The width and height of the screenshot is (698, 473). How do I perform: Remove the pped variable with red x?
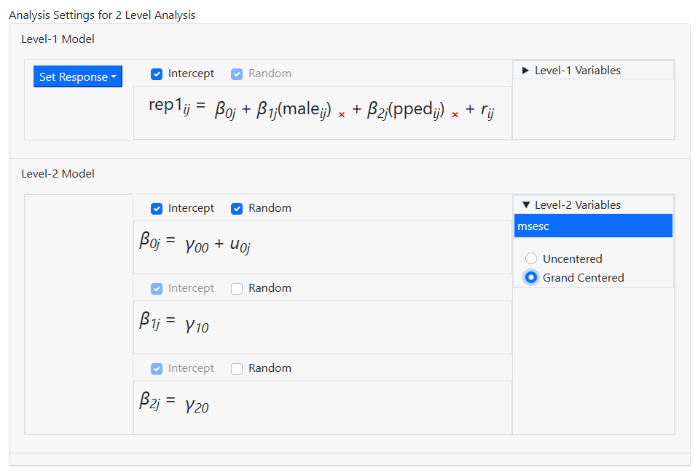(455, 114)
